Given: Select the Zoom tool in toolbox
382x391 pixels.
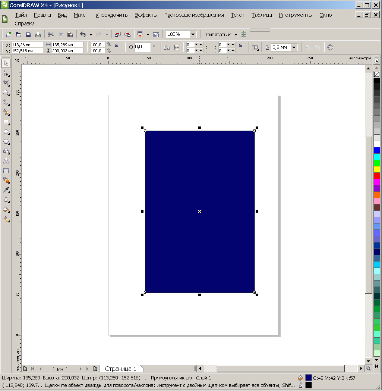Looking at the screenshot, I should [6, 93].
